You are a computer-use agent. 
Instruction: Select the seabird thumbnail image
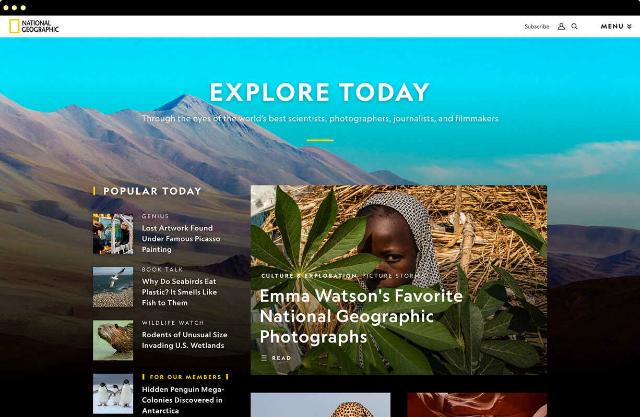pyautogui.click(x=113, y=287)
